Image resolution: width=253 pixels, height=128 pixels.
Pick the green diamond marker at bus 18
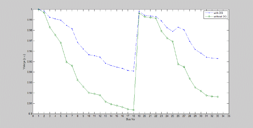pyautogui.click(x=133, y=110)
